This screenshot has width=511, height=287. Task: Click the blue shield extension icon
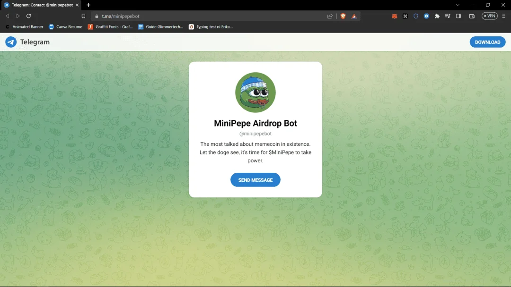416,16
